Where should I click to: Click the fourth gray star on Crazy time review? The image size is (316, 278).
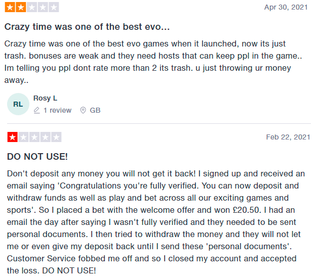43,7
